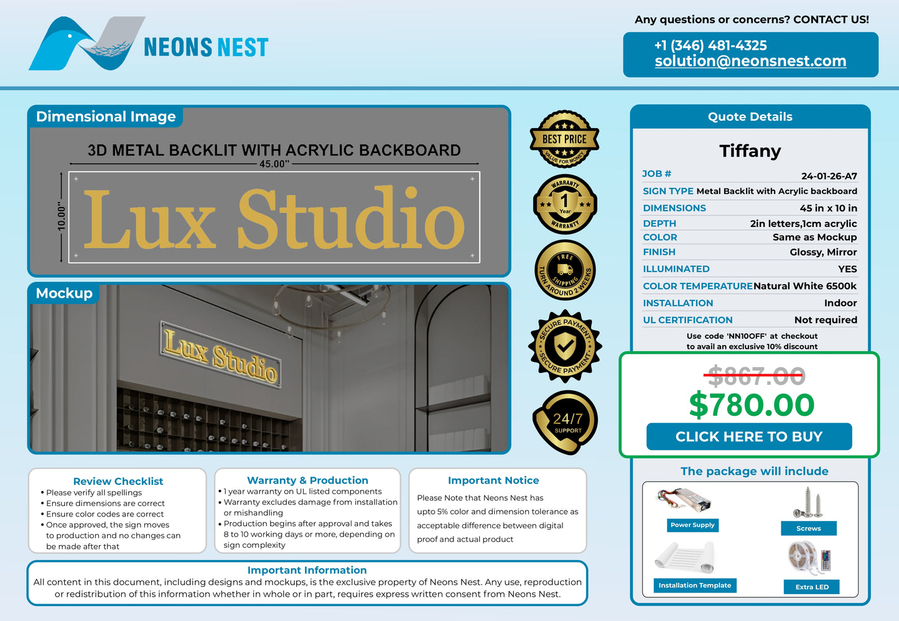This screenshot has height=621, width=899.
Task: Click the CLICK HERE TO BUY button
Action: coord(749,436)
